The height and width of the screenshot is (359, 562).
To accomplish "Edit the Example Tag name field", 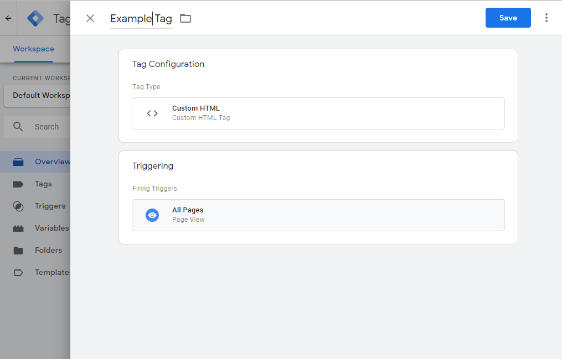I will (141, 19).
